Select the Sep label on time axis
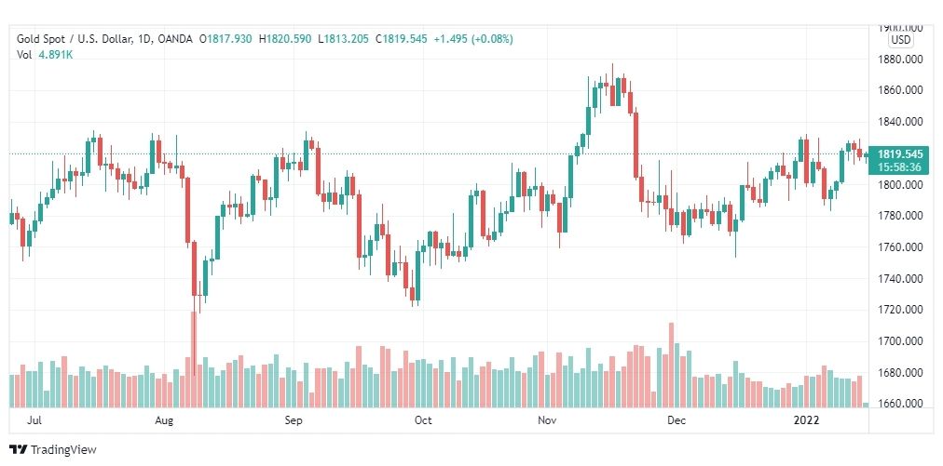The image size is (943, 466). coord(294,421)
